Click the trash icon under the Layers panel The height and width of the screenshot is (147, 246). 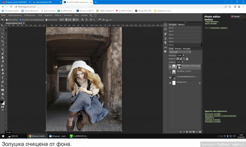[x=200, y=132]
